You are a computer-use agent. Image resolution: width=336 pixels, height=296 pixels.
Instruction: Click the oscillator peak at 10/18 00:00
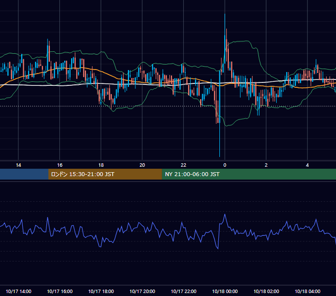coord(225,215)
